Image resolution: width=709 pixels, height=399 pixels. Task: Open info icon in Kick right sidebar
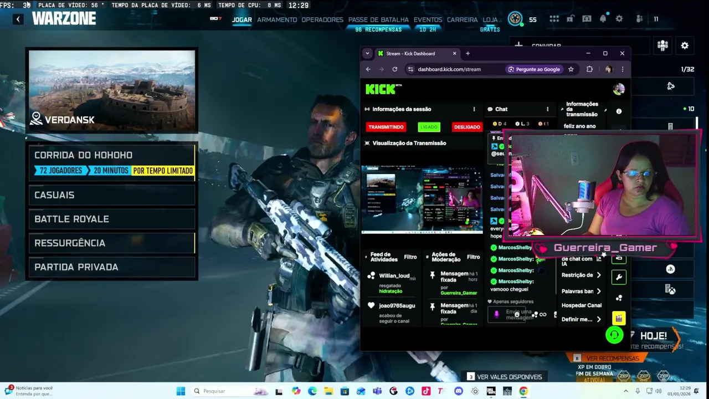619,111
